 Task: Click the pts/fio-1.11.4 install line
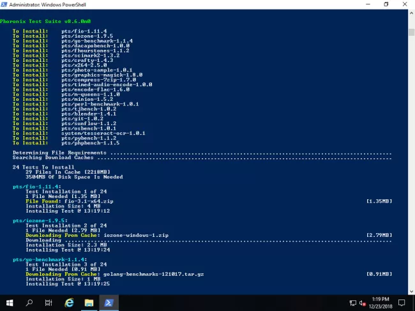pyautogui.click(x=60, y=31)
